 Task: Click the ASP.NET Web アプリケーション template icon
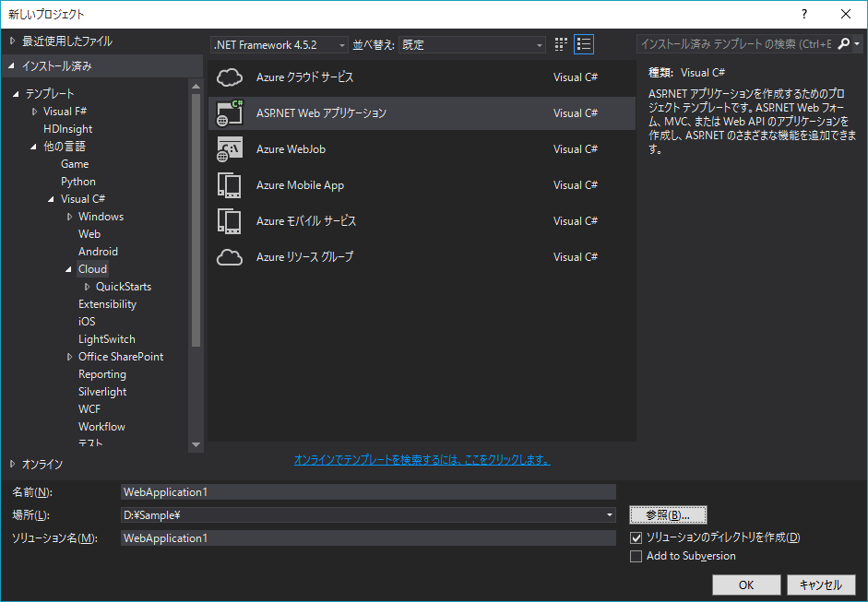tap(229, 112)
